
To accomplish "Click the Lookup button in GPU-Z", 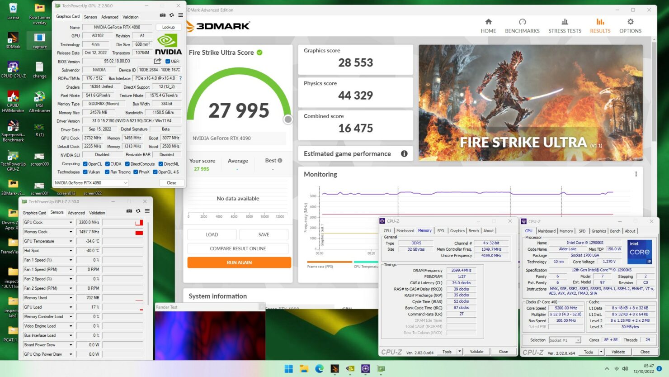I will coord(169,27).
